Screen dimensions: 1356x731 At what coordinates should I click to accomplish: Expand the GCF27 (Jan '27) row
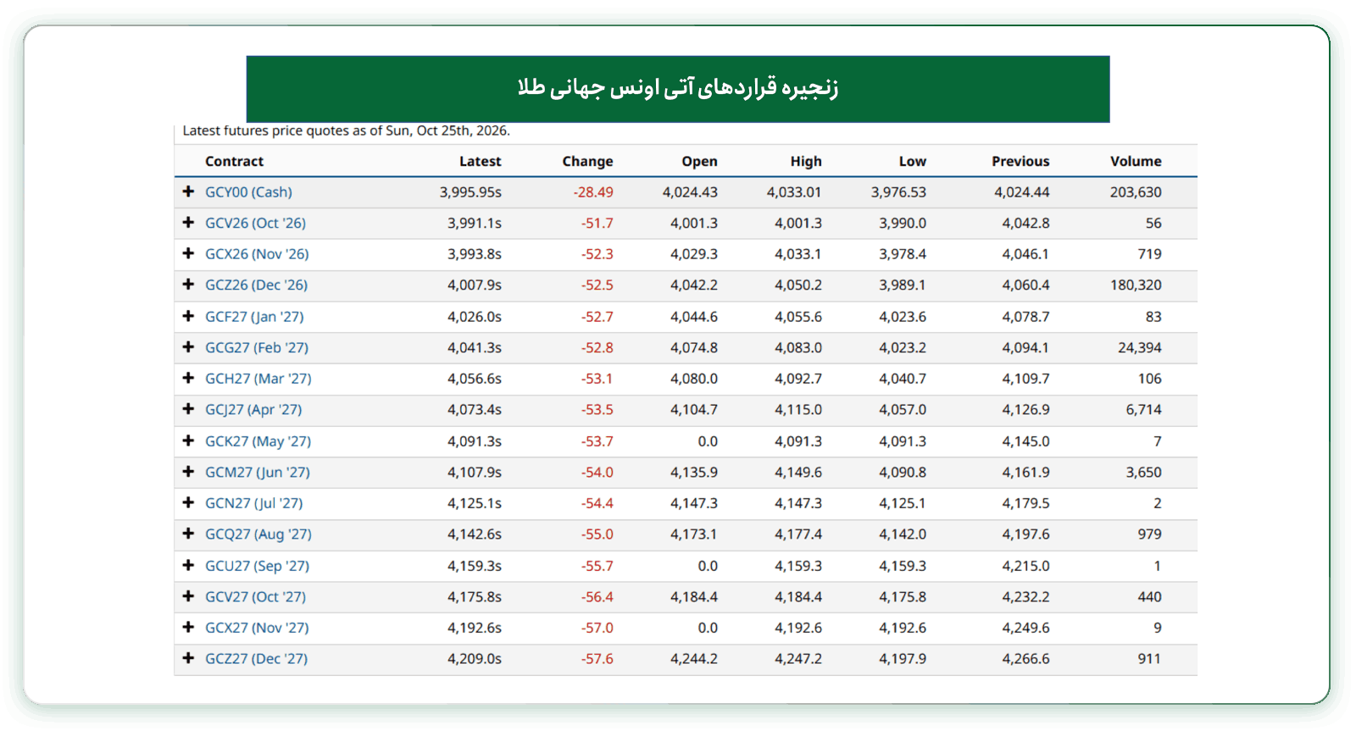[x=188, y=316]
